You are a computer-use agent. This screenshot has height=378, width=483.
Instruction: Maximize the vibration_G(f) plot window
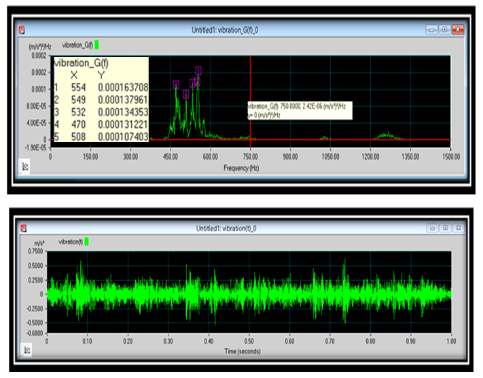tap(444, 30)
